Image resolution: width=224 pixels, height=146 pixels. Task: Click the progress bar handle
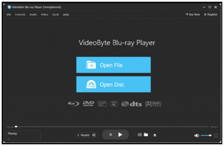[x=16, y=127]
